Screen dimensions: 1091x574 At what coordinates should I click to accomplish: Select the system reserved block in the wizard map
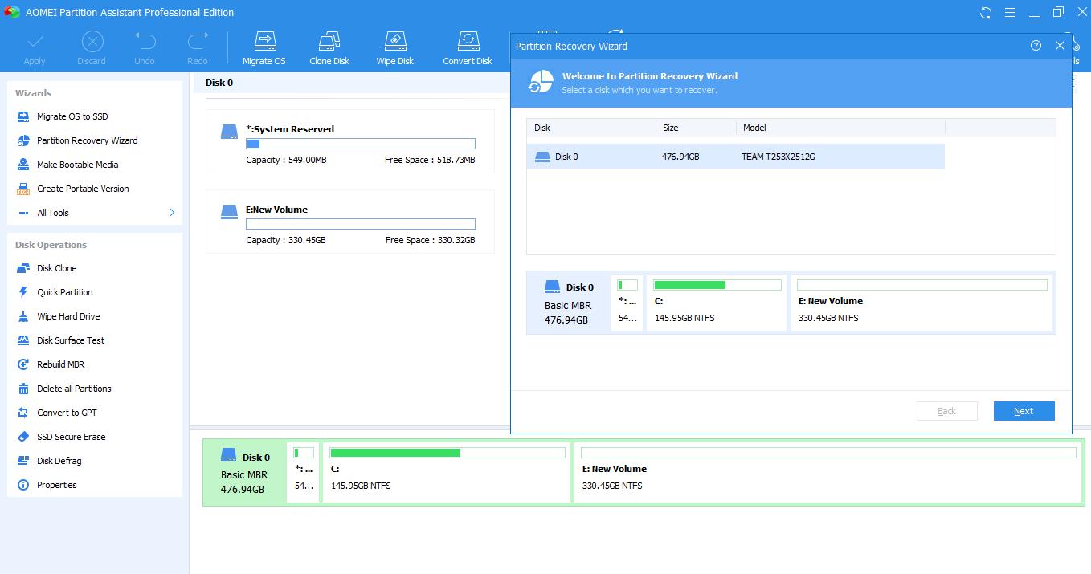tap(627, 302)
